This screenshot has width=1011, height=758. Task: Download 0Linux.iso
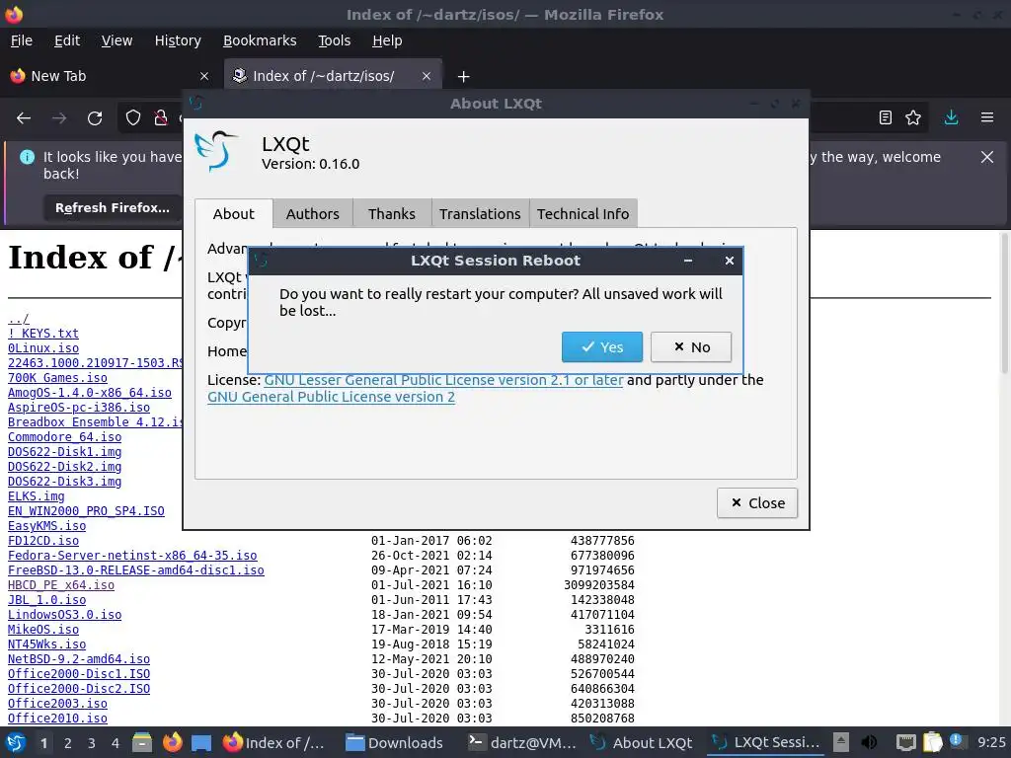pos(43,348)
